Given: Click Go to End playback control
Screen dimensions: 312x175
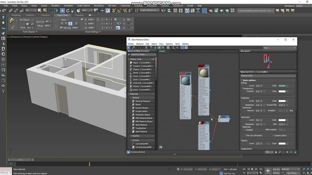Looking at the screenshot, I should coord(260,169).
